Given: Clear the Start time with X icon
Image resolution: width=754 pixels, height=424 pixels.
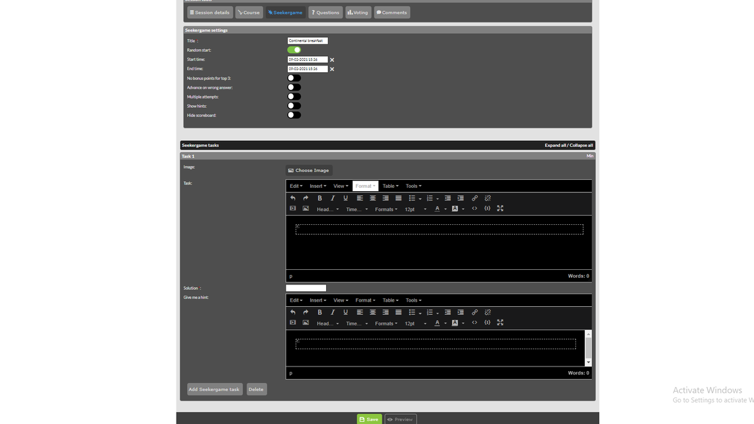Looking at the screenshot, I should pyautogui.click(x=332, y=60).
